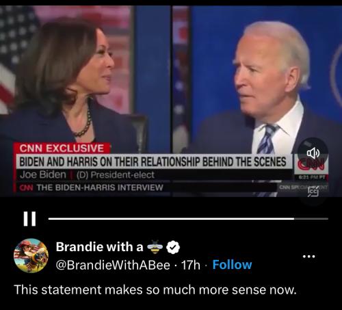Open the @BrandieWithABee handle link

tap(113, 265)
